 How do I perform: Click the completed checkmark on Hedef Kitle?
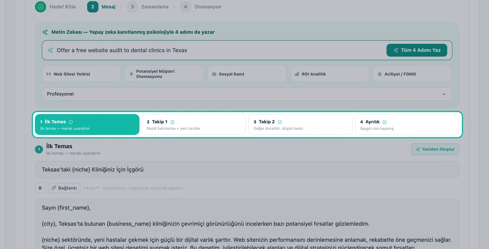point(40,7)
